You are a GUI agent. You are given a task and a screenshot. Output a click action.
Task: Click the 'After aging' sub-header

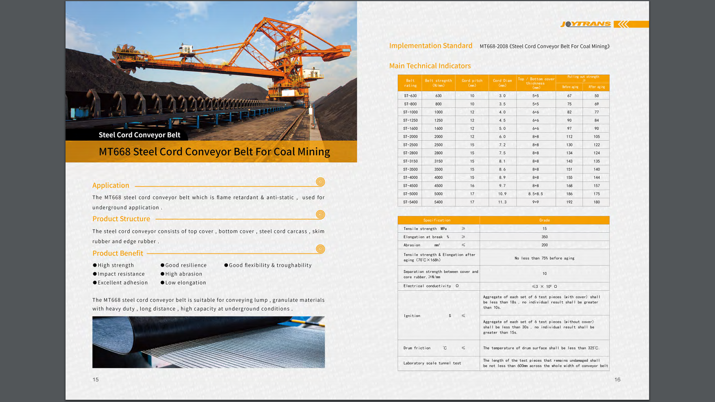596,87
